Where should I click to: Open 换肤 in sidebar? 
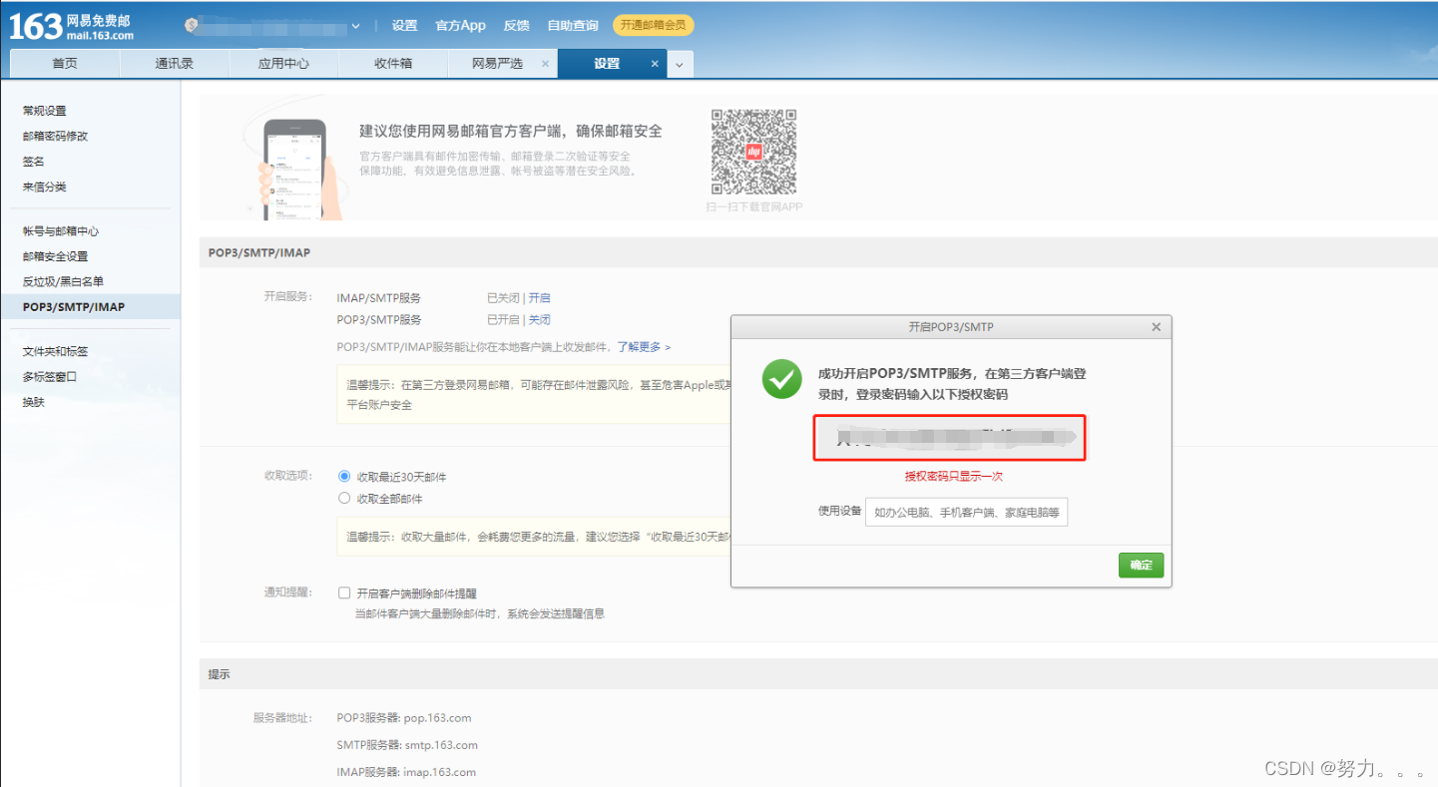click(x=34, y=402)
